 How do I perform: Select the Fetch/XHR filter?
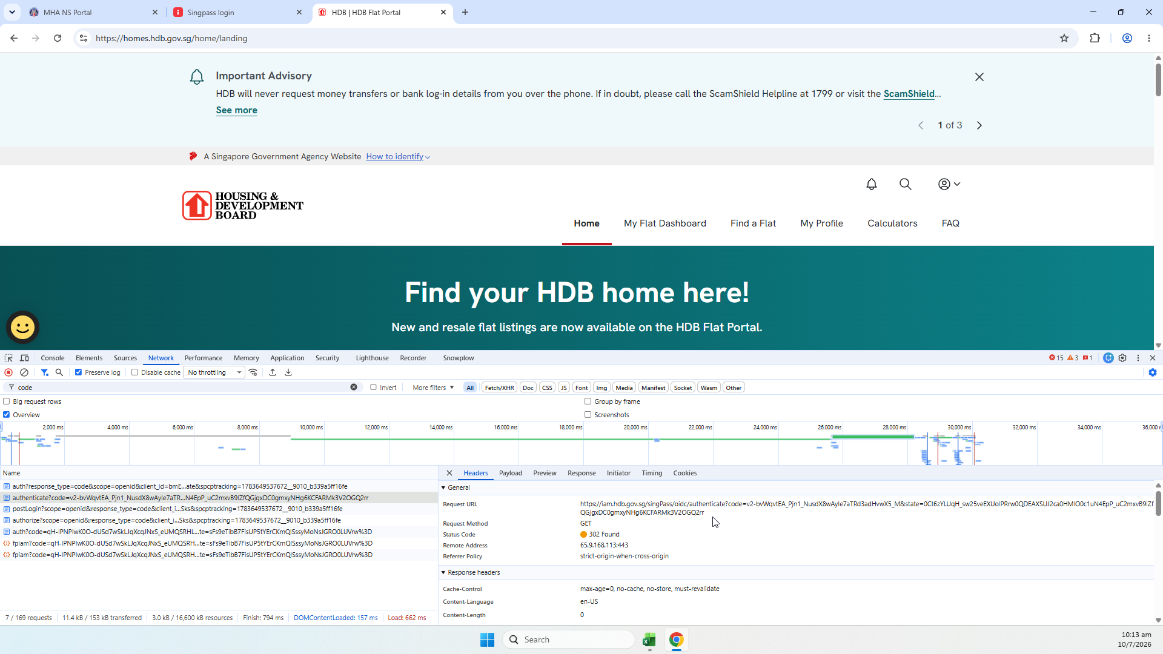(499, 388)
